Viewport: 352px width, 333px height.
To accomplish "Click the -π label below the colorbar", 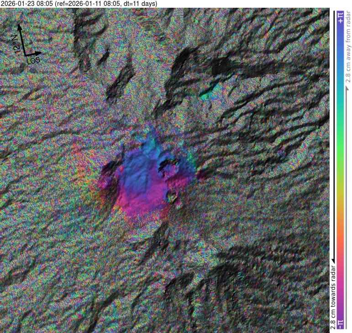I will click(340, 323).
